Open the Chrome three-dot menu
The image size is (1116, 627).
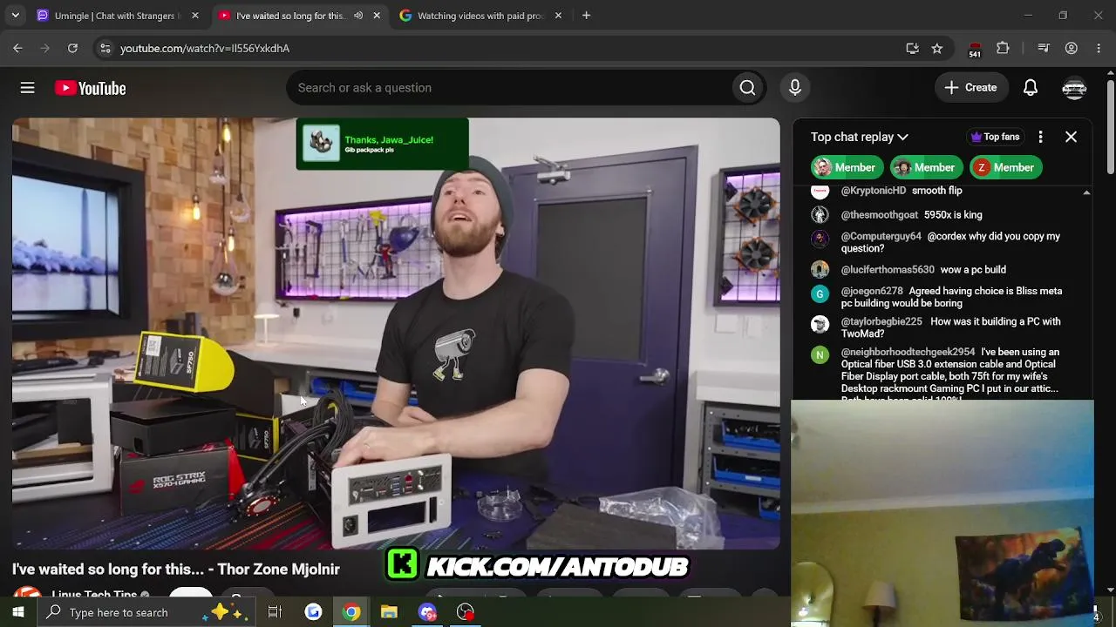[1099, 49]
